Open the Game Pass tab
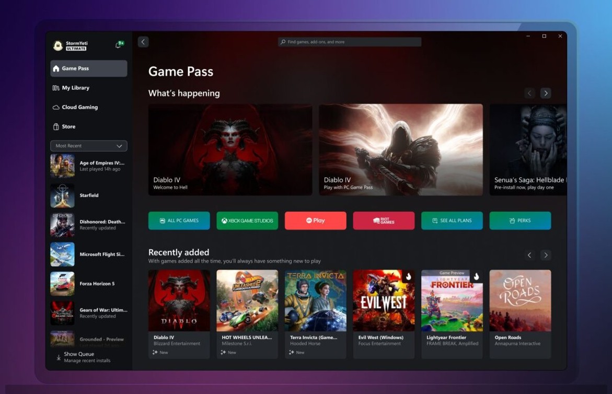 (89, 68)
